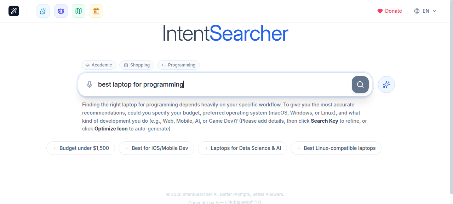Select the green map icon
The width and height of the screenshot is (453, 204).
coord(78,11)
